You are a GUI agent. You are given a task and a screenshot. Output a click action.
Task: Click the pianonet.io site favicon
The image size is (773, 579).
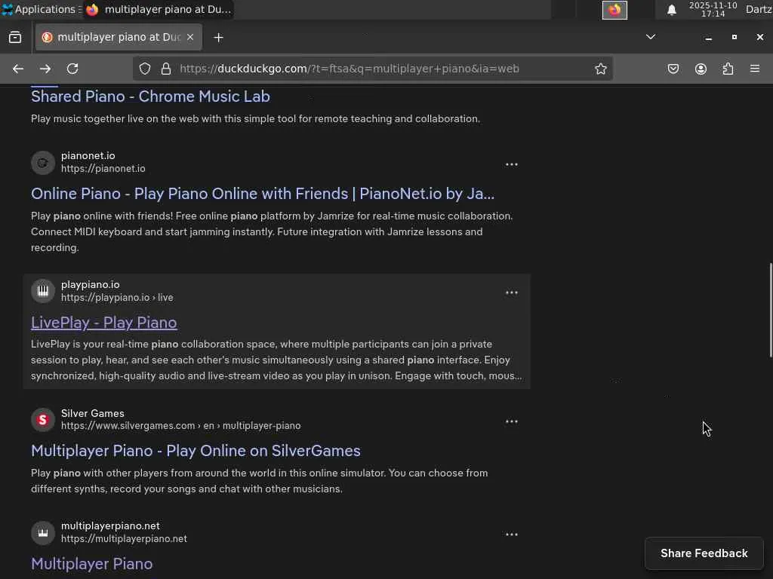(43, 163)
